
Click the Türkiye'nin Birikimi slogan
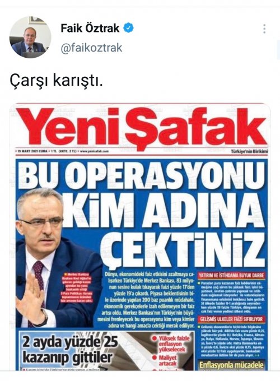pos(249,152)
